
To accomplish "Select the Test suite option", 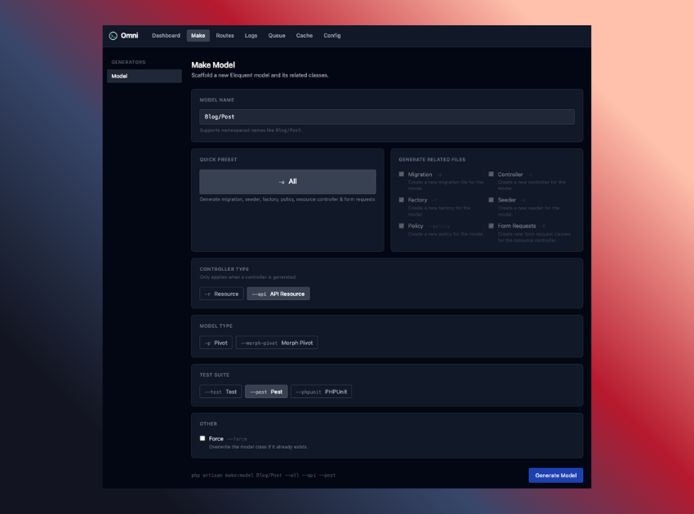I will (x=220, y=392).
